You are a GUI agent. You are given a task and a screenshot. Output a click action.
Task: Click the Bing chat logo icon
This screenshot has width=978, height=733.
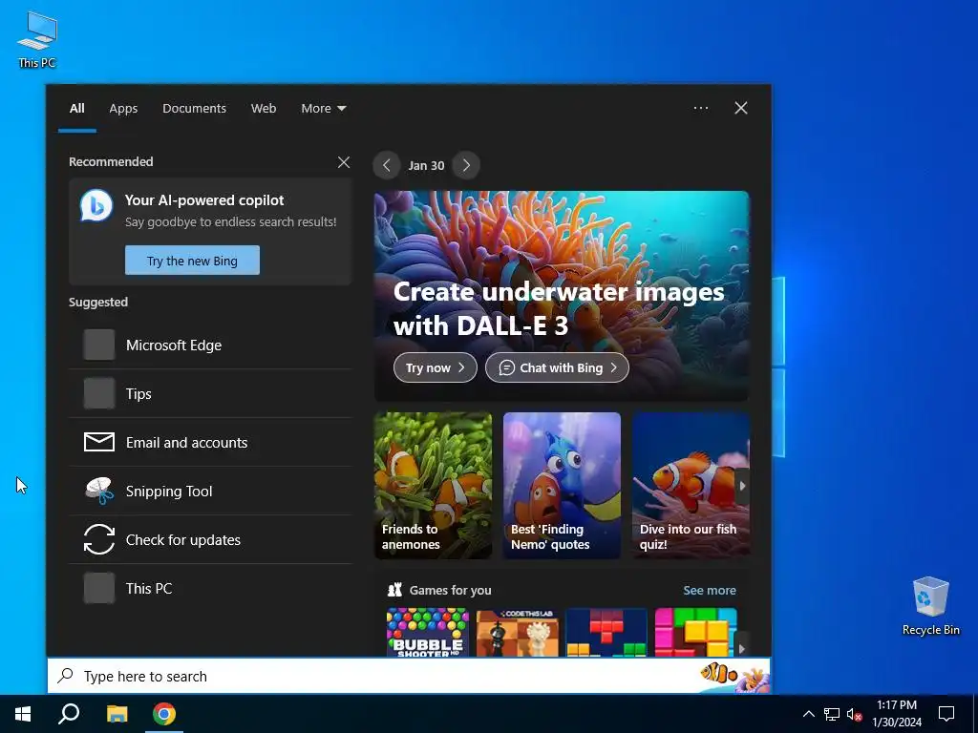96,206
